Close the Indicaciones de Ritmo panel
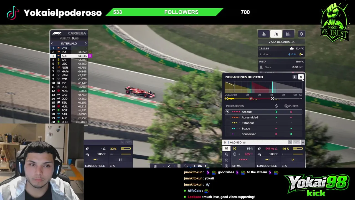Image resolution: width=355 pixels, height=200 pixels. click(x=301, y=77)
